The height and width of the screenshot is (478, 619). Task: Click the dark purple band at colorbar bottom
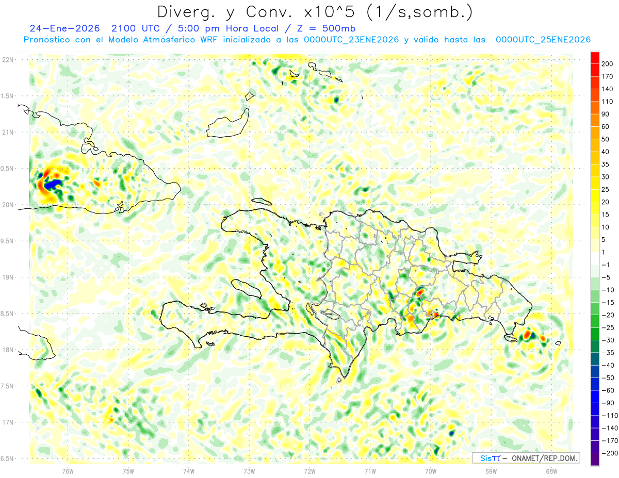click(x=595, y=460)
